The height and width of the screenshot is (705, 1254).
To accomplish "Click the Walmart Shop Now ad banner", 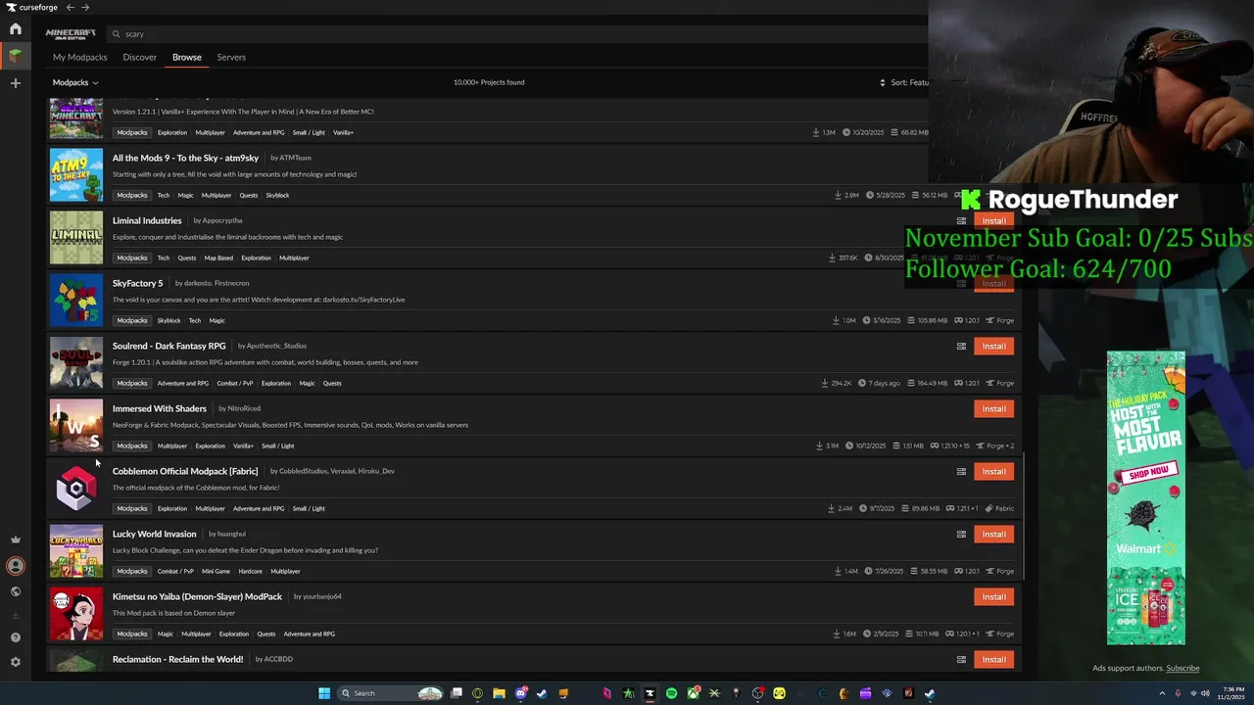I will 1145,497.
